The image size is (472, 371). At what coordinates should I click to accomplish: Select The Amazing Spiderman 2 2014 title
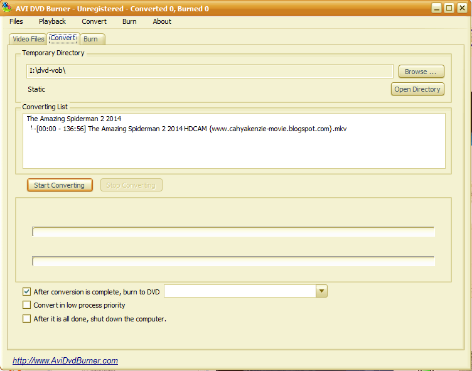74,119
